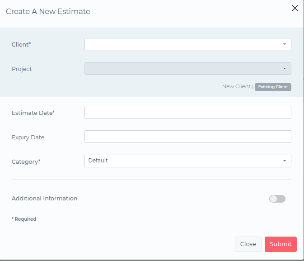This screenshot has height=261, width=304.
Task: Click the Additional Information label text
Action: pos(44,198)
